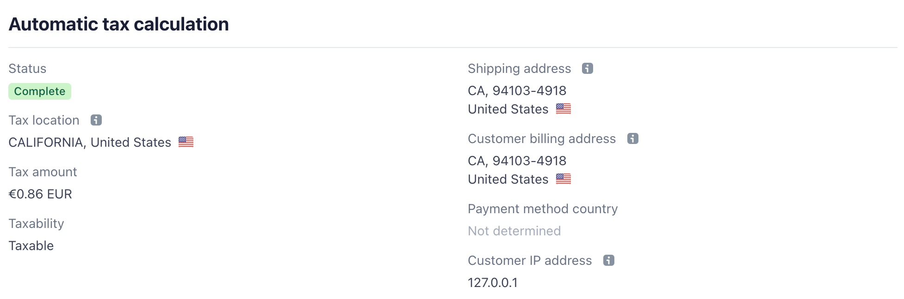Select the Not determined payment method country
Image resolution: width=904 pixels, height=299 pixels.
514,231
